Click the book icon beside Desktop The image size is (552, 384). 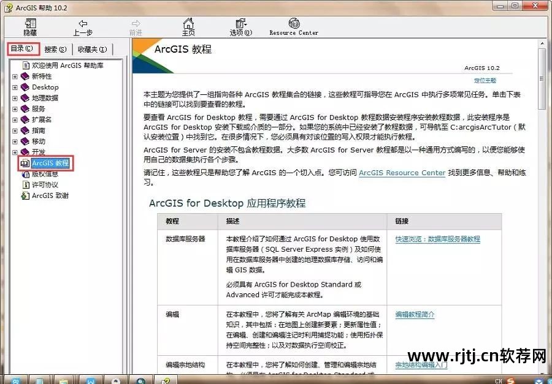pyautogui.click(x=25, y=87)
